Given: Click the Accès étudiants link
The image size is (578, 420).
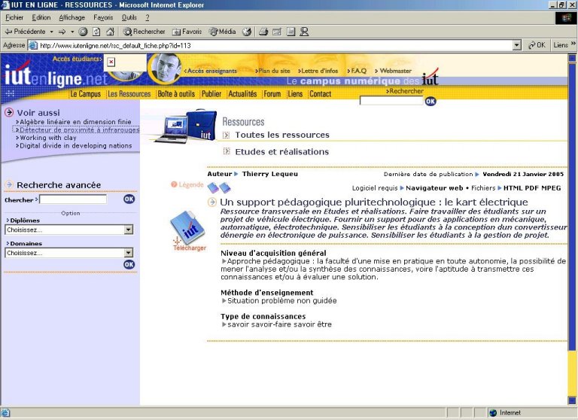Looking at the screenshot, I should click(x=78, y=59).
